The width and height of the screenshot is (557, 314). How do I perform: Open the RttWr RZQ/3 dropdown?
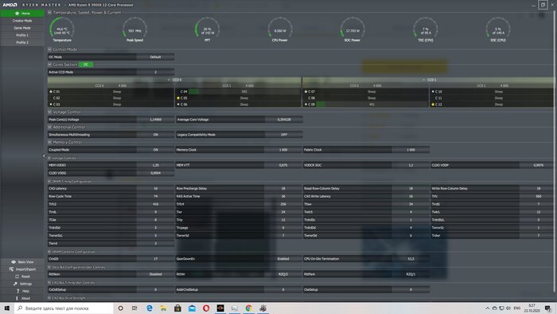pyautogui.click(x=283, y=274)
